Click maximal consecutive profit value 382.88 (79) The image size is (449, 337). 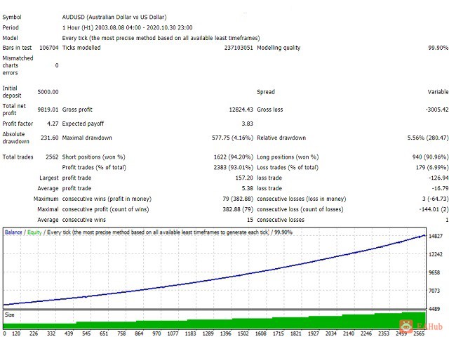tap(238, 209)
